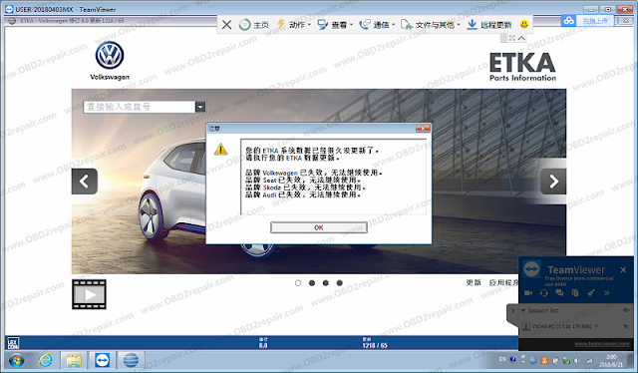638x373 pixels.
Task: Open file box in TeamViewer panel
Action: [575, 293]
